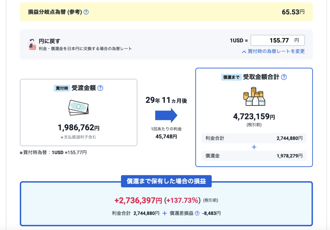Click the banknotes illustration under 受渡金額
330x230 pixels.
pos(78,108)
